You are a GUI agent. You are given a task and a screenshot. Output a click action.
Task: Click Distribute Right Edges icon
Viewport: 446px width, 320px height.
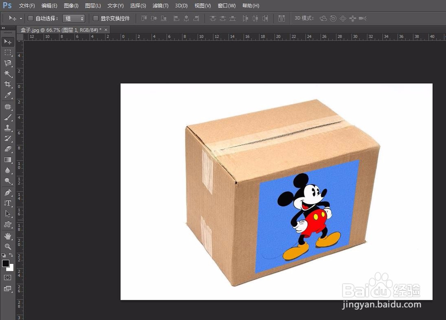pos(265,18)
